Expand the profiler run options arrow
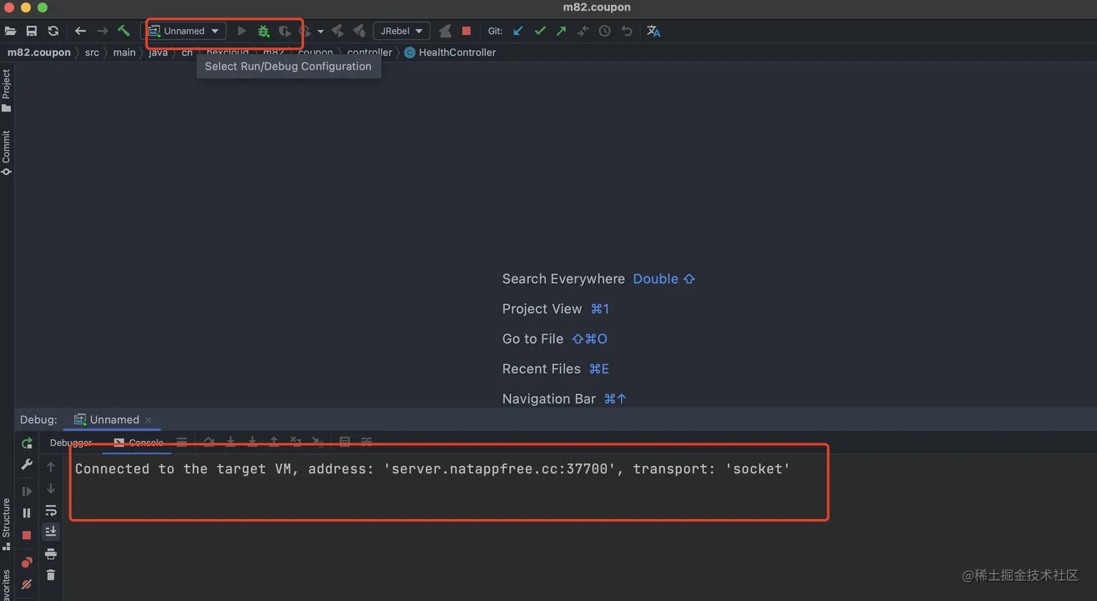The height and width of the screenshot is (601, 1097). [321, 31]
